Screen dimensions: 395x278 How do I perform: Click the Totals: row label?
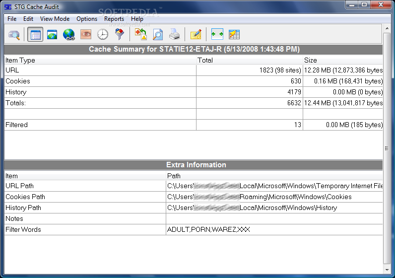15,103
